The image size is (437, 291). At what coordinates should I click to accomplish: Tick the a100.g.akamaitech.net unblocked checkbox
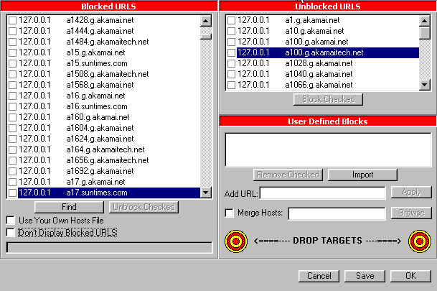tap(231, 52)
